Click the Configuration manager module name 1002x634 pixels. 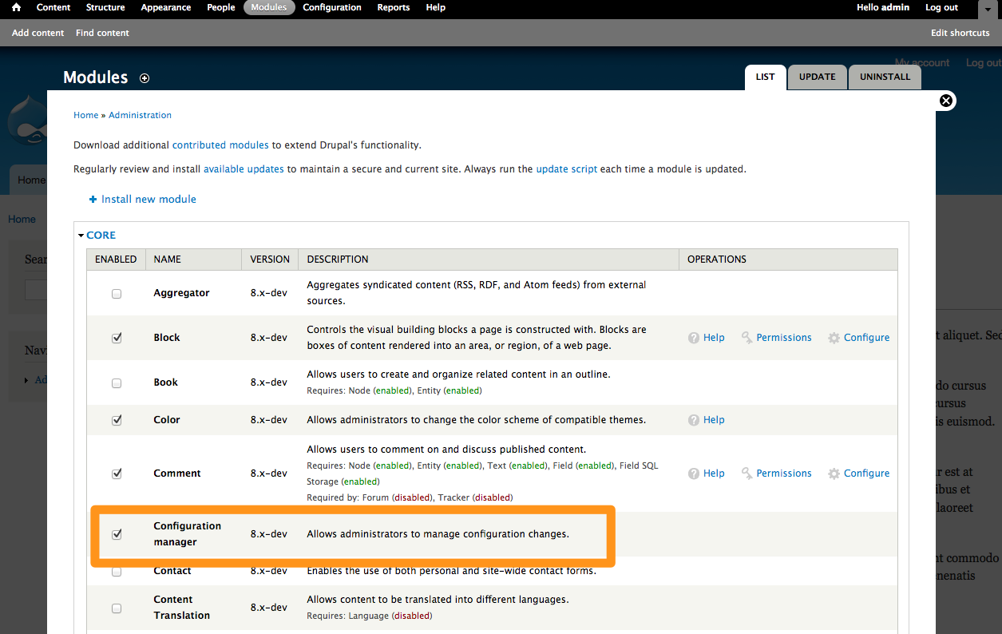click(x=188, y=534)
